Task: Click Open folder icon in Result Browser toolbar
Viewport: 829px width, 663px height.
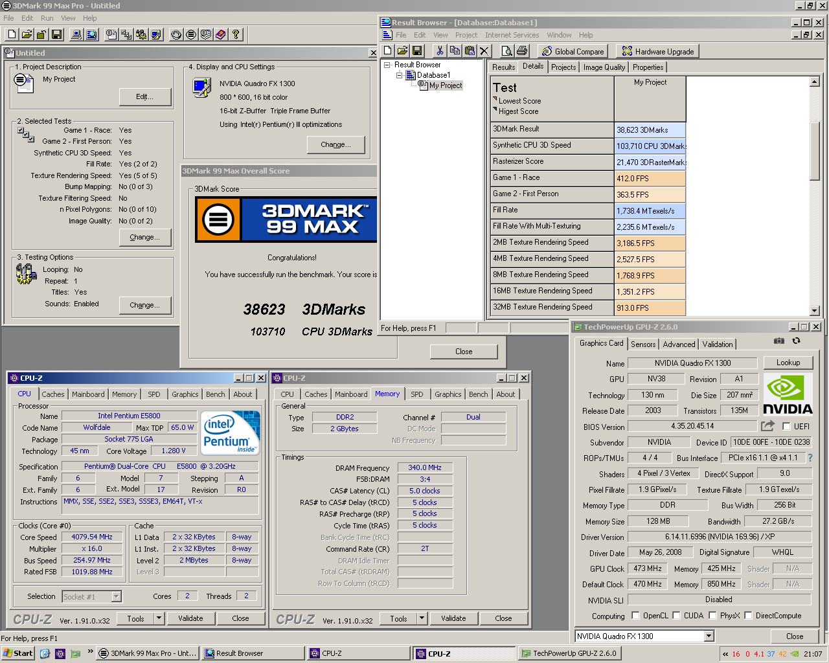Action: click(x=402, y=51)
